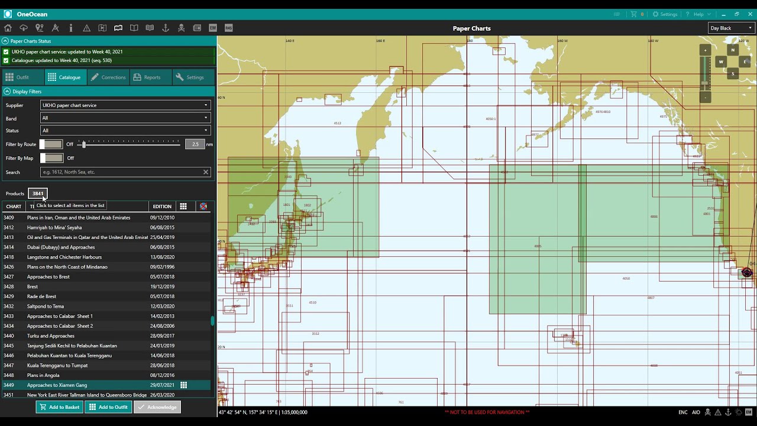The image size is (757, 426).
Task: Zoom in the map with plus button
Action: click(705, 50)
